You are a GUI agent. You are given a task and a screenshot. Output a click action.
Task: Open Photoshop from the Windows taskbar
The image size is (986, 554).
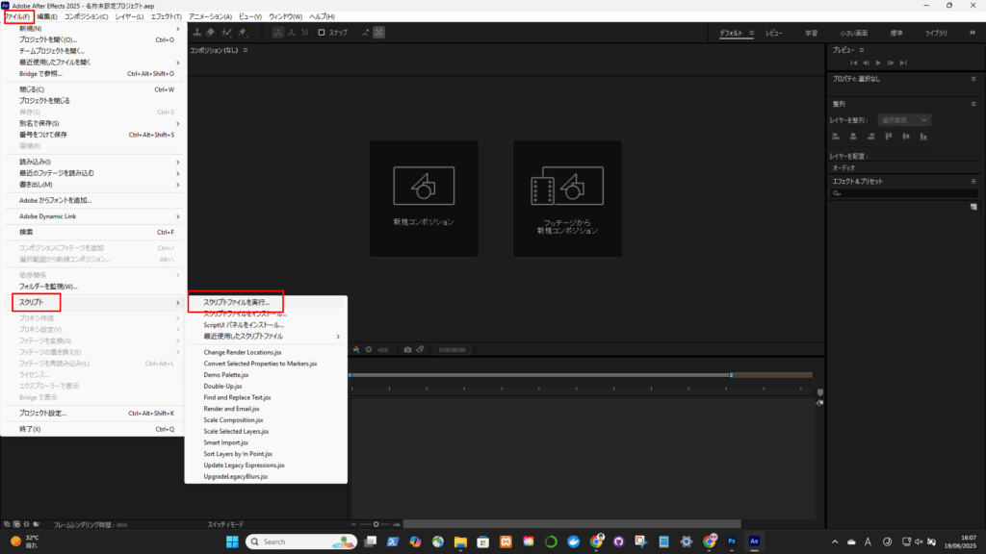[x=733, y=541]
